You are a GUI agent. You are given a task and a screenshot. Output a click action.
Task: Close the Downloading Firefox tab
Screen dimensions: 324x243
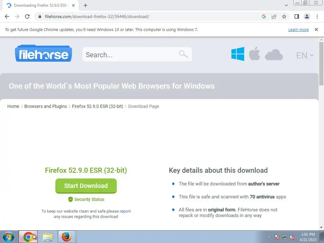73,6
